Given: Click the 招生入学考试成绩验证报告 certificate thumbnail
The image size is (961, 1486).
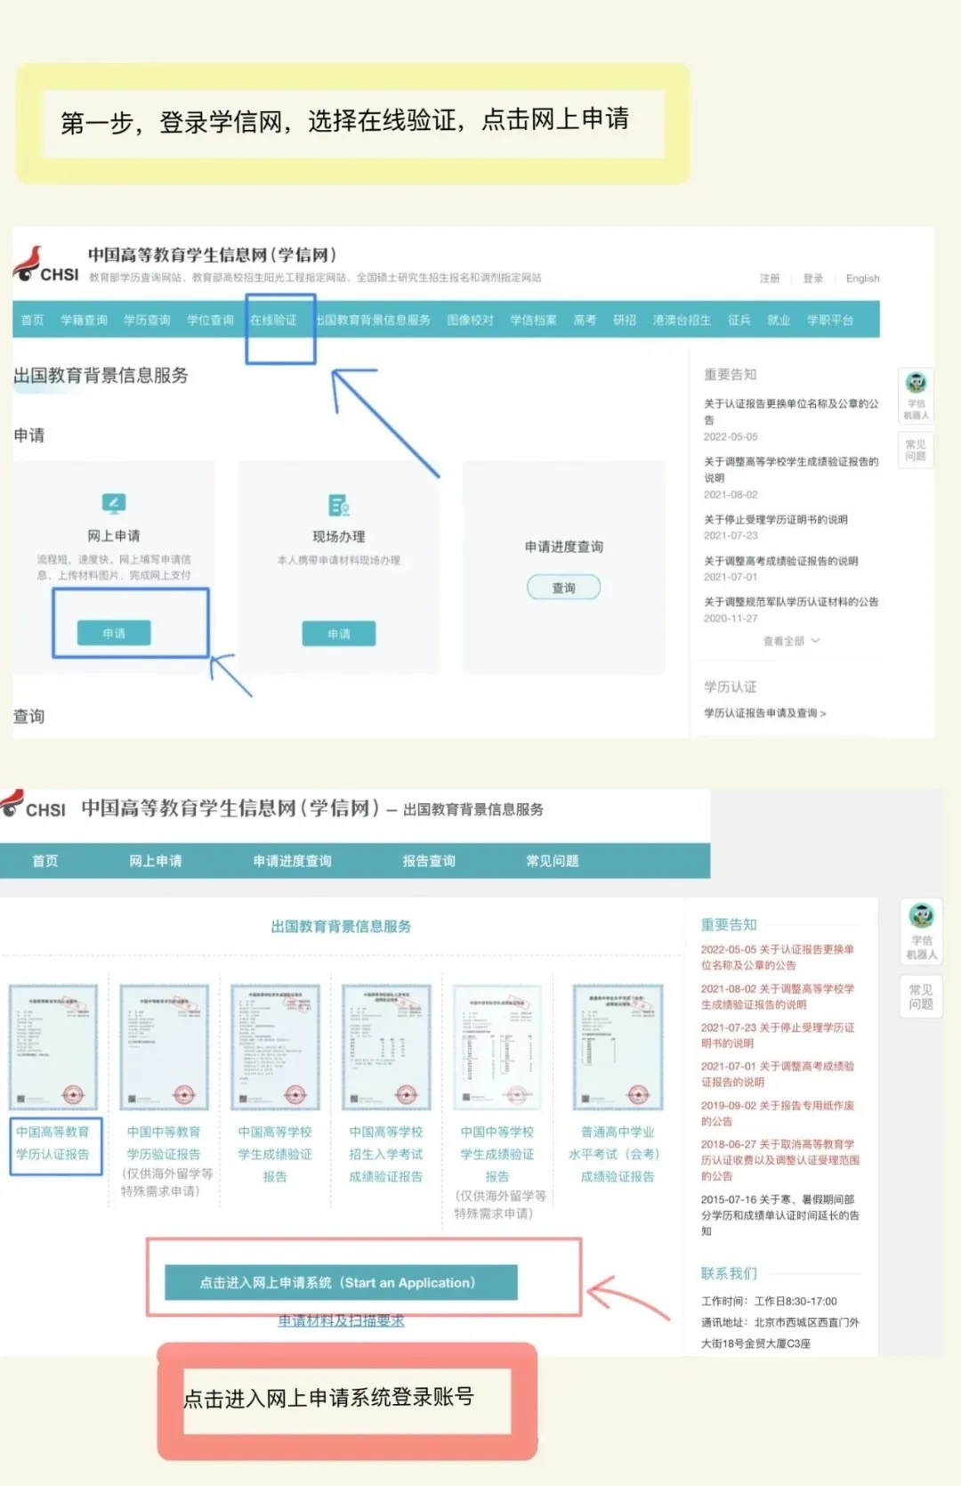Looking at the screenshot, I should click(x=386, y=1047).
